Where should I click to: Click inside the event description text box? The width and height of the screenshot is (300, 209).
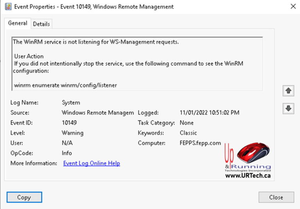(137, 64)
